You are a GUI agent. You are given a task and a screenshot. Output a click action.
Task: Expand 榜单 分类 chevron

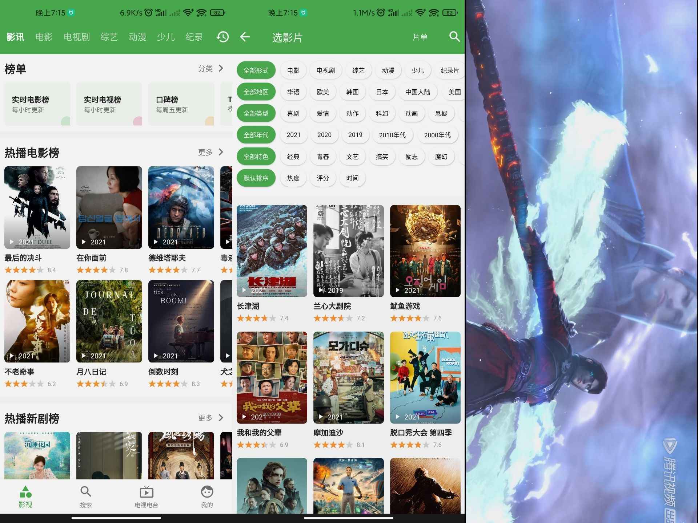coord(221,68)
